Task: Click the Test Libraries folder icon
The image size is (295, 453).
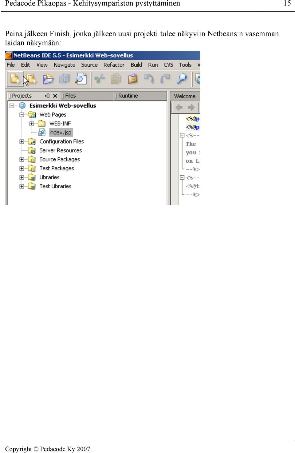Action: coord(32,186)
